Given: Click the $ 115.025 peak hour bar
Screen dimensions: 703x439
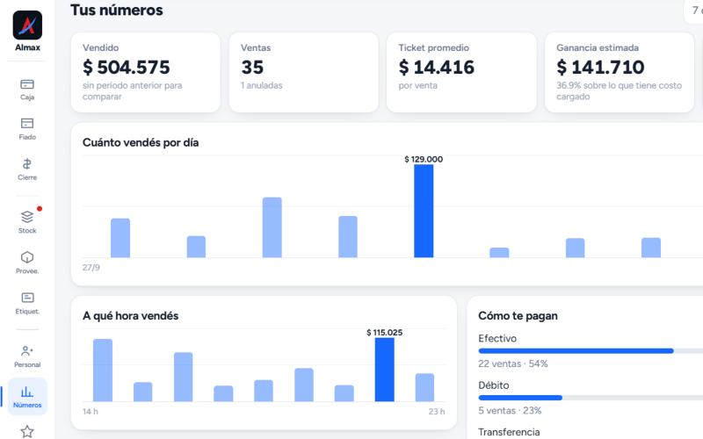Looking at the screenshot, I should [384, 370].
